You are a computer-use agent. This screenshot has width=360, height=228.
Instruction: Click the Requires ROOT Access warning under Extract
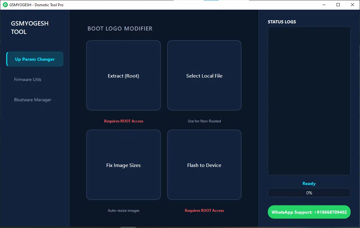coord(123,121)
